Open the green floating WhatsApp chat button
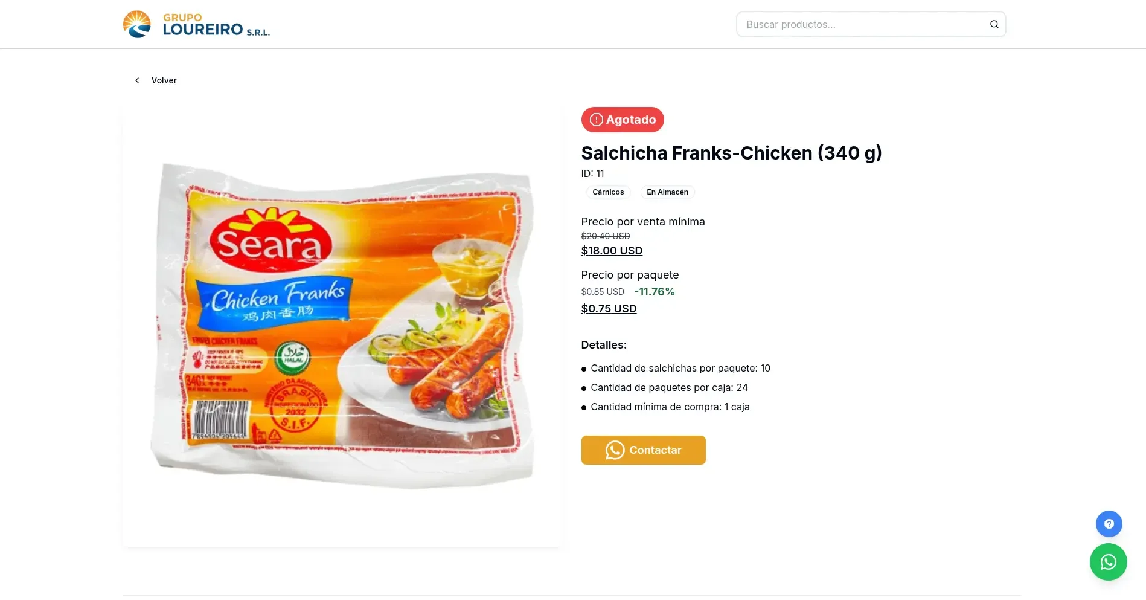This screenshot has height=600, width=1146. coord(1108,562)
